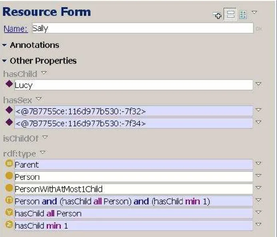
Task: Collapse the Other Properties section
Action: pyautogui.click(x=4, y=61)
